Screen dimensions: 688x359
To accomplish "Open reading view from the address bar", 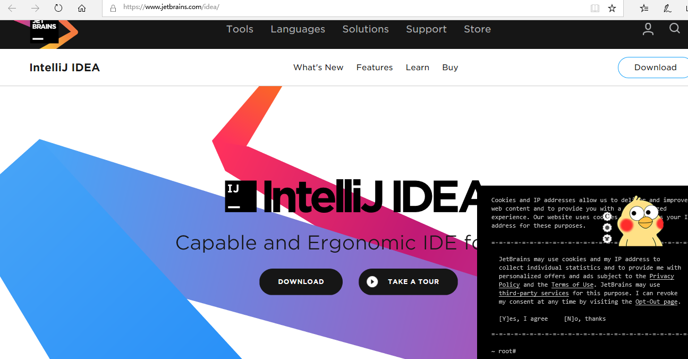I will click(x=594, y=9).
